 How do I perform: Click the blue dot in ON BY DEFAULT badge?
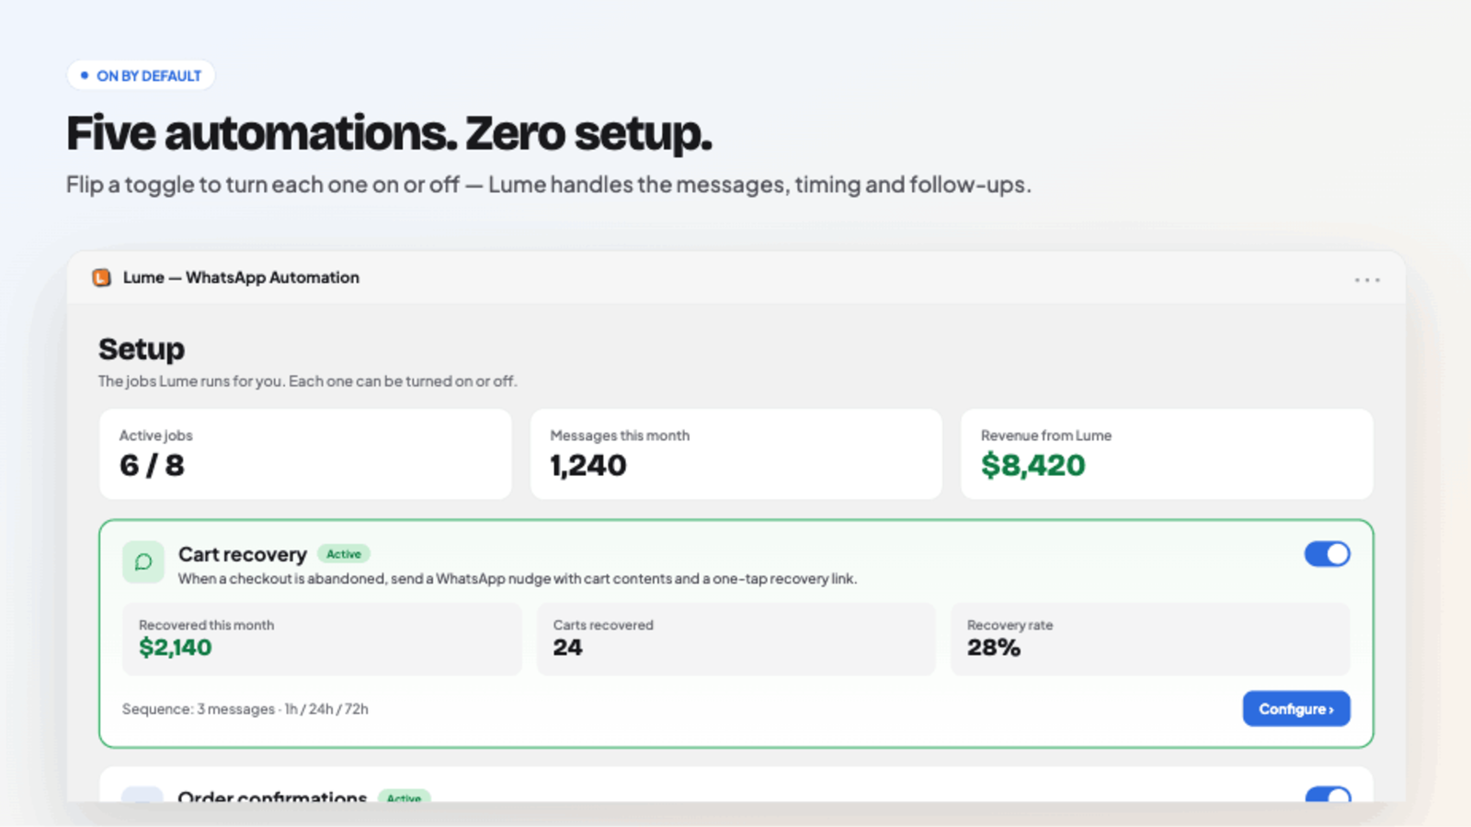(85, 75)
